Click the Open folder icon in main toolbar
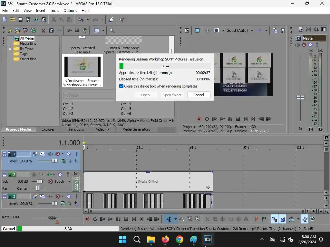The width and height of the screenshot is (330, 247). (x=13, y=20)
